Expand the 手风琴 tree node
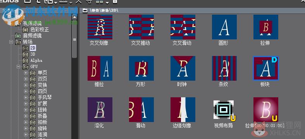305x139 pixels. click(x=26, y=98)
